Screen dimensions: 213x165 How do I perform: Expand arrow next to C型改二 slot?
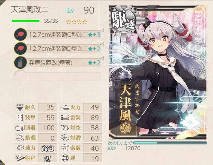[103, 30]
